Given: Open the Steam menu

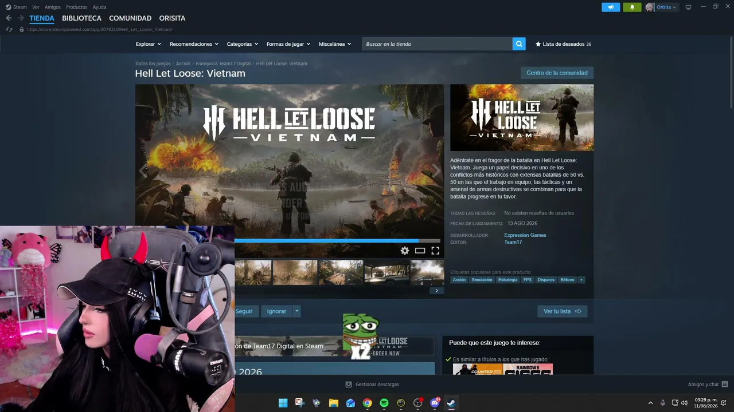Looking at the screenshot, I should click(20, 7).
